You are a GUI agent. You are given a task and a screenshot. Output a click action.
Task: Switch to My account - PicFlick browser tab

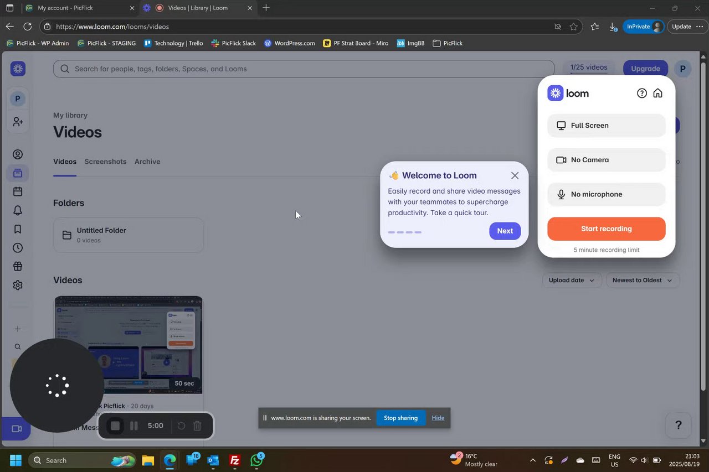tap(79, 8)
